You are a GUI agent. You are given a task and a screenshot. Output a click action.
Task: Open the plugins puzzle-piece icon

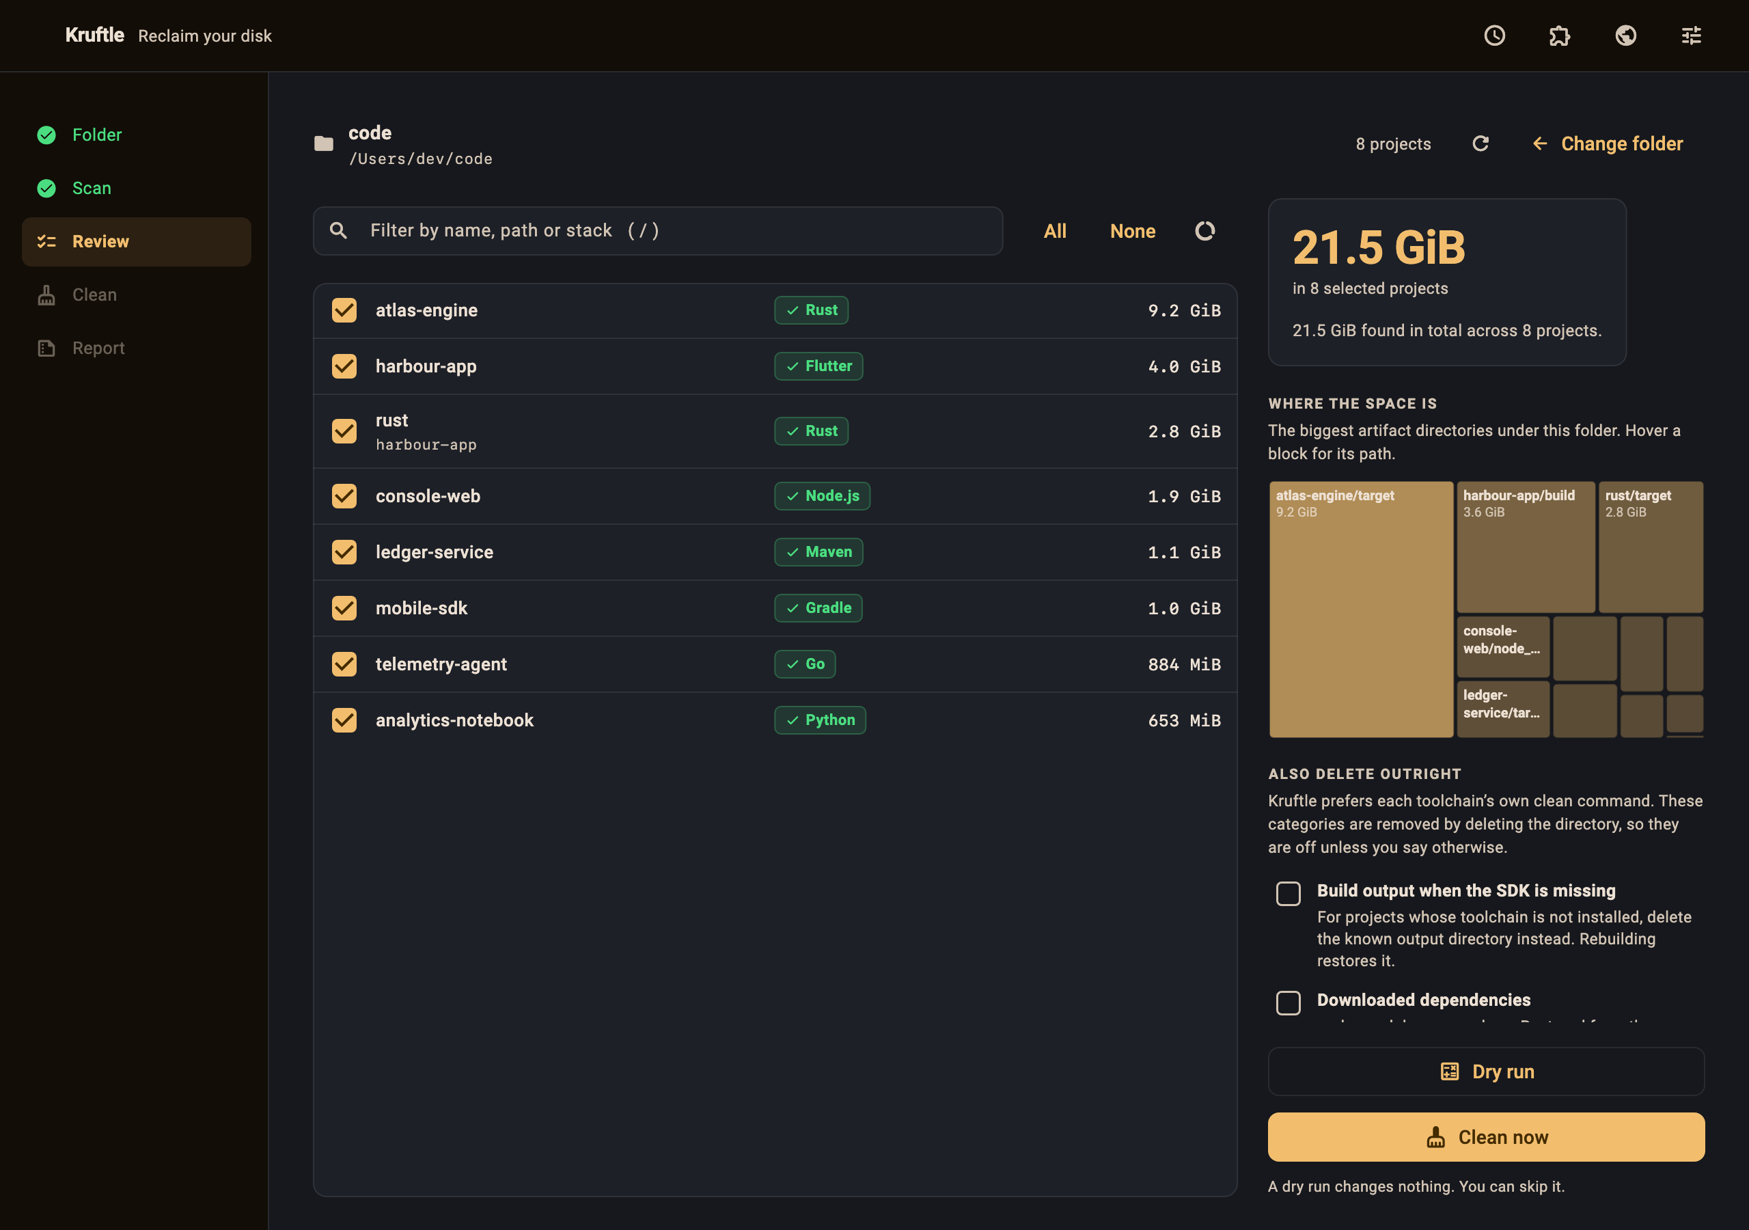[x=1560, y=36]
